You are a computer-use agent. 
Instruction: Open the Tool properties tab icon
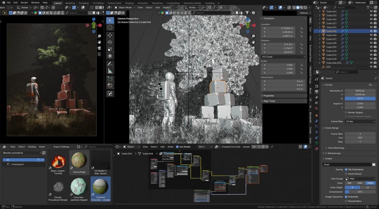pos(316,79)
